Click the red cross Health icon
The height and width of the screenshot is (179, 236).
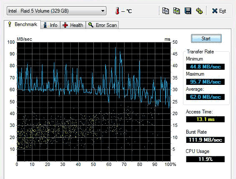tap(65, 25)
